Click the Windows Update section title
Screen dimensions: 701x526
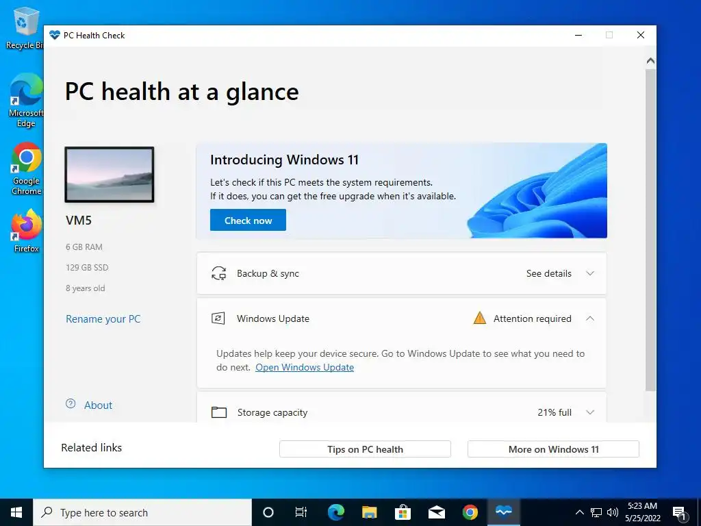(x=273, y=318)
